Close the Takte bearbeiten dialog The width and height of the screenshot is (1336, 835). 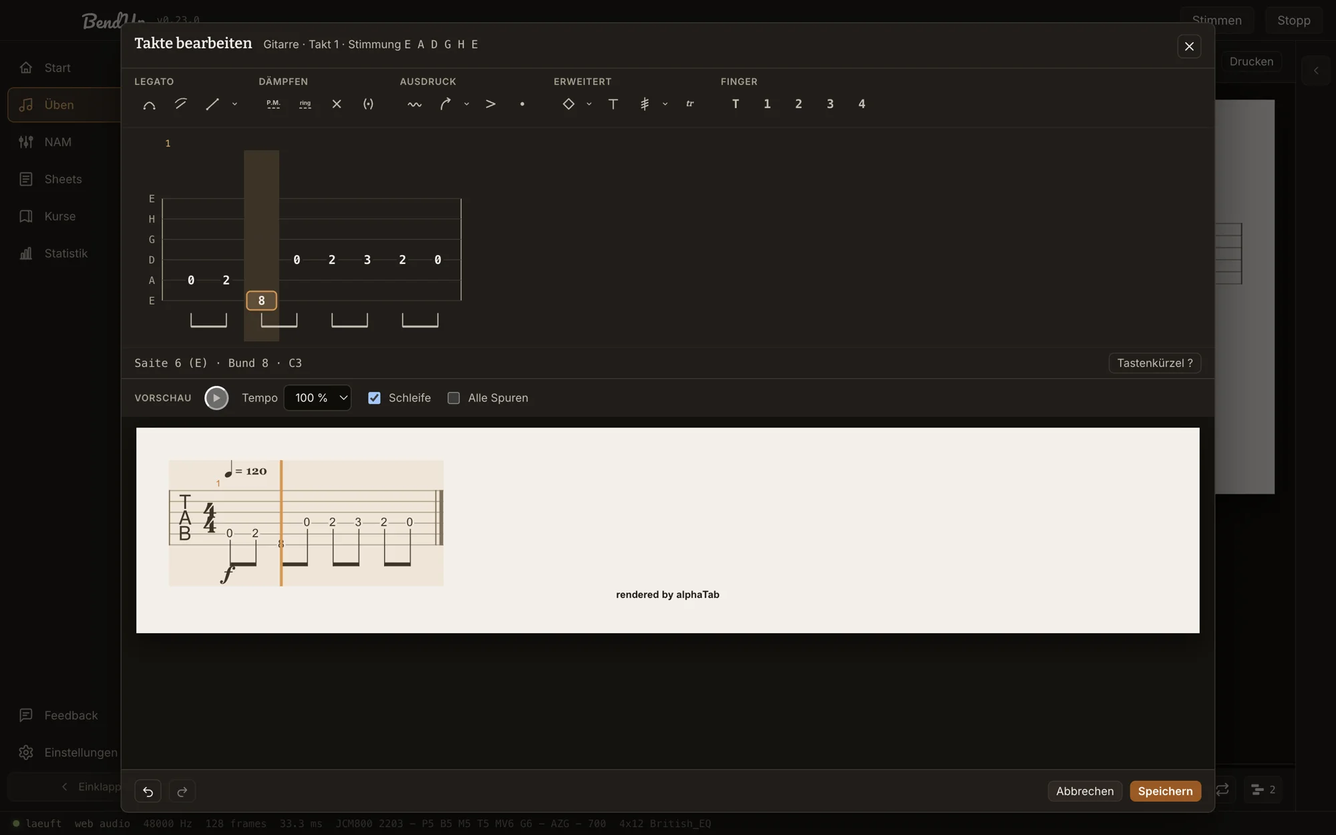click(x=1189, y=46)
